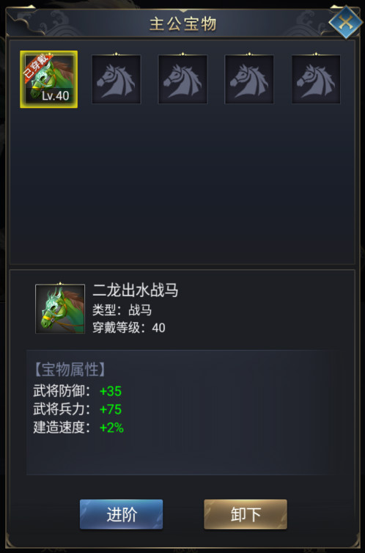Image resolution: width=365 pixels, height=553 pixels.
Task: Select the 武将兵力 +75 attribute row
Action: coord(78,409)
